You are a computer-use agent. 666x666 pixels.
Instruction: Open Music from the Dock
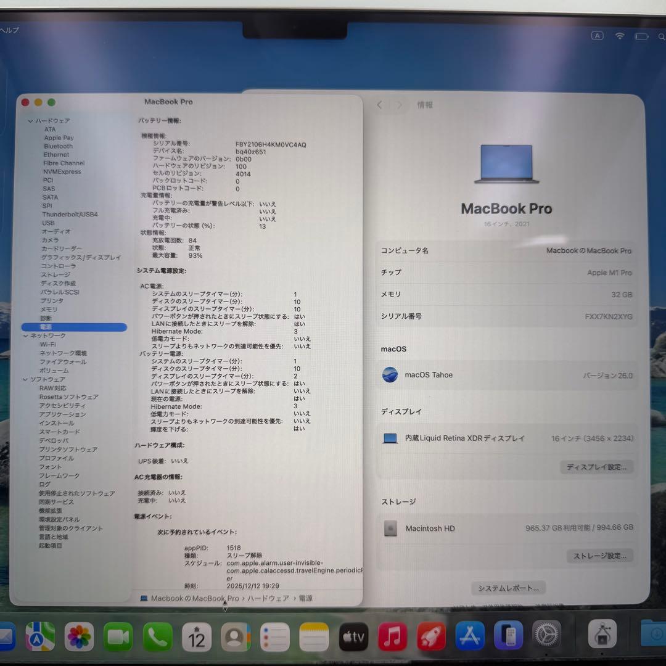pyautogui.click(x=392, y=635)
